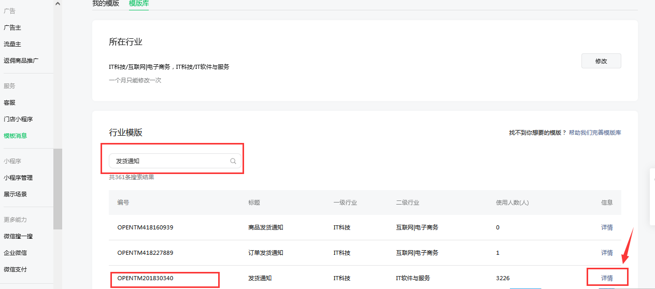The image size is (655, 289).
Task: Select 模板消息 in the sidebar
Action: [16, 136]
